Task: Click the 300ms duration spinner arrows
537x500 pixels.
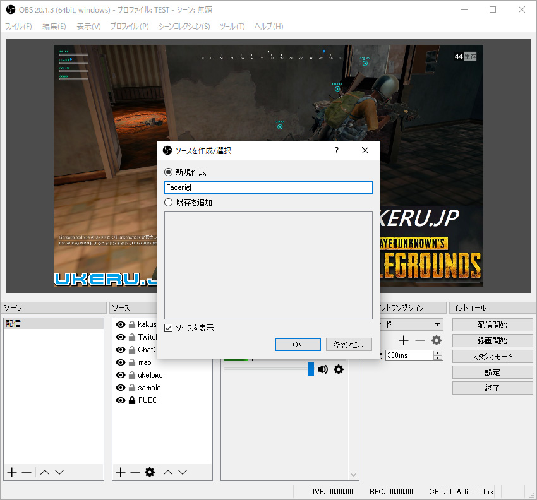Action: 437,355
